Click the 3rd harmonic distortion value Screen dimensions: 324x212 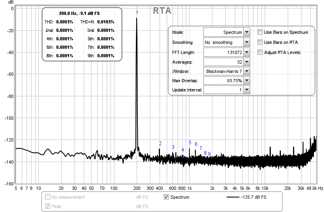pos(106,30)
